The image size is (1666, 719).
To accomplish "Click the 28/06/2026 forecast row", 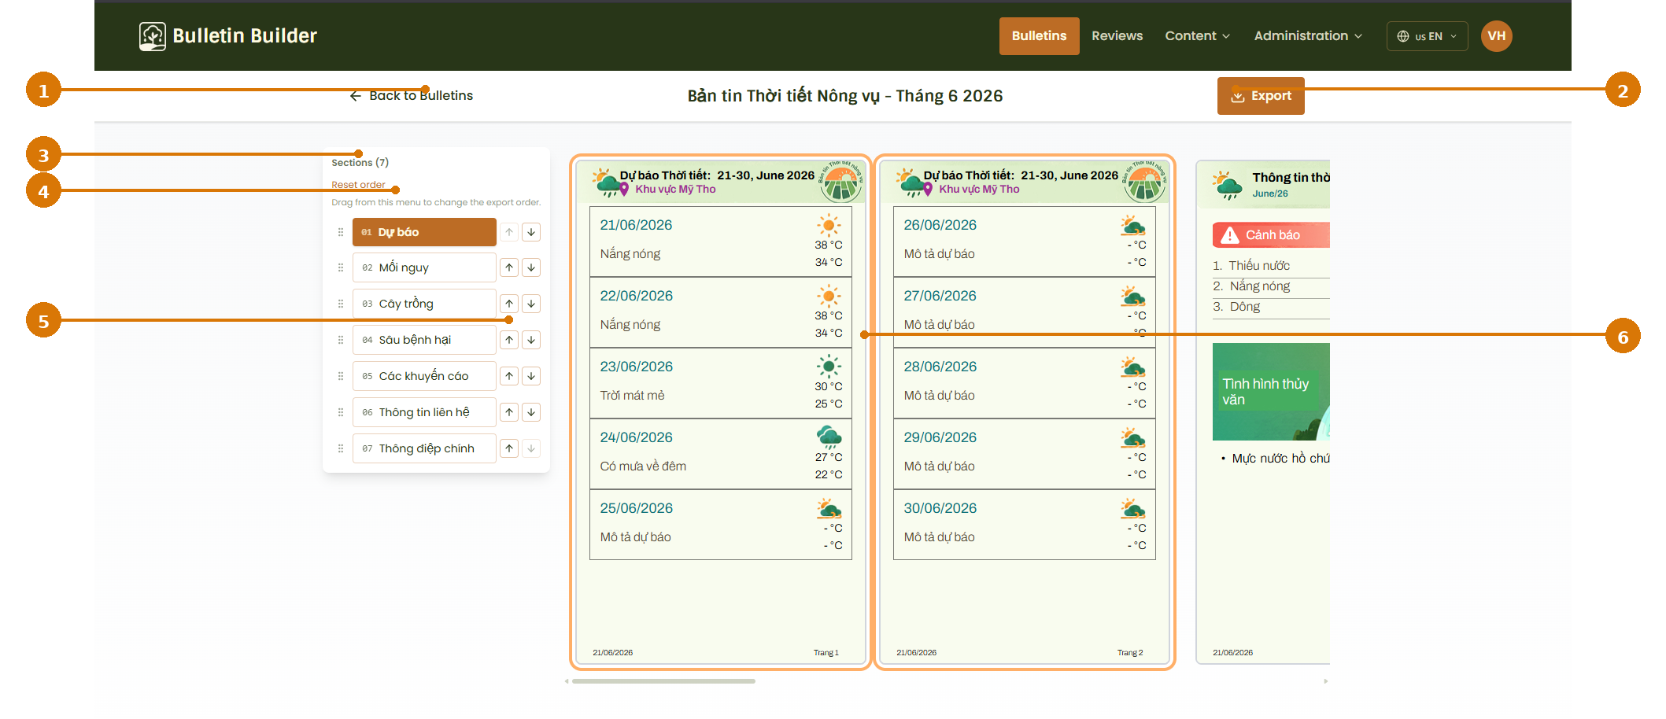I will pyautogui.click(x=1025, y=383).
